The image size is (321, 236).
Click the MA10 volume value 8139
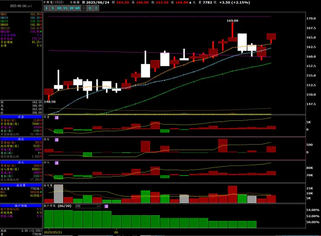coord(36,196)
